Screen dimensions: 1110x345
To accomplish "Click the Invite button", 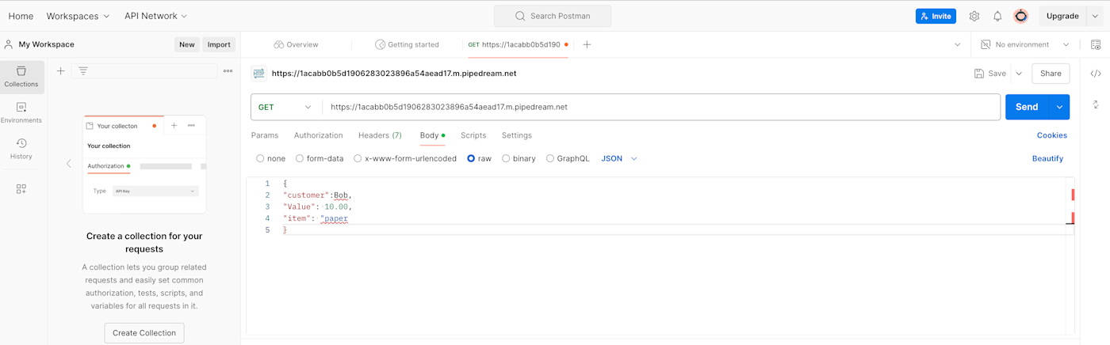I will [936, 16].
